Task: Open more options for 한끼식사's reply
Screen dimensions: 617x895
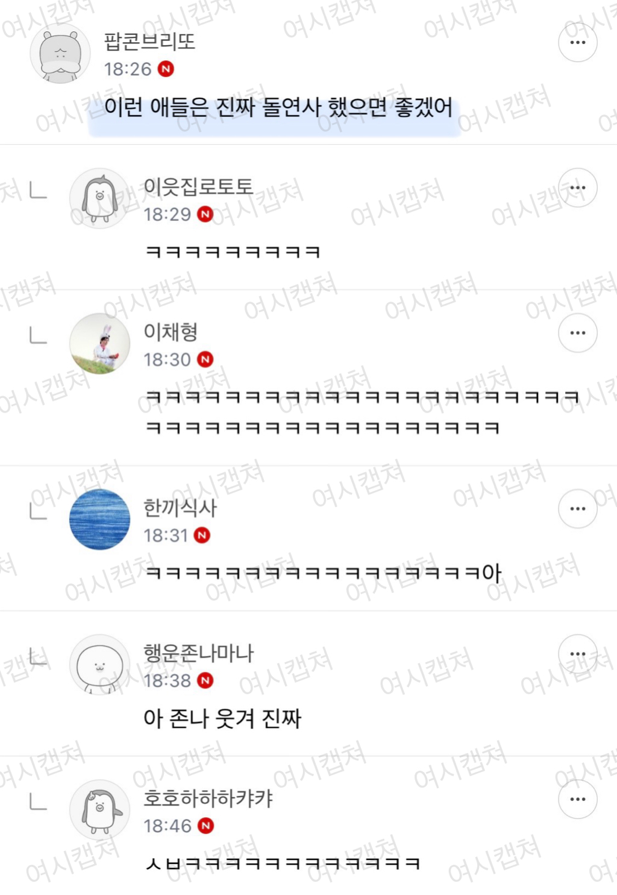Action: pyautogui.click(x=577, y=508)
